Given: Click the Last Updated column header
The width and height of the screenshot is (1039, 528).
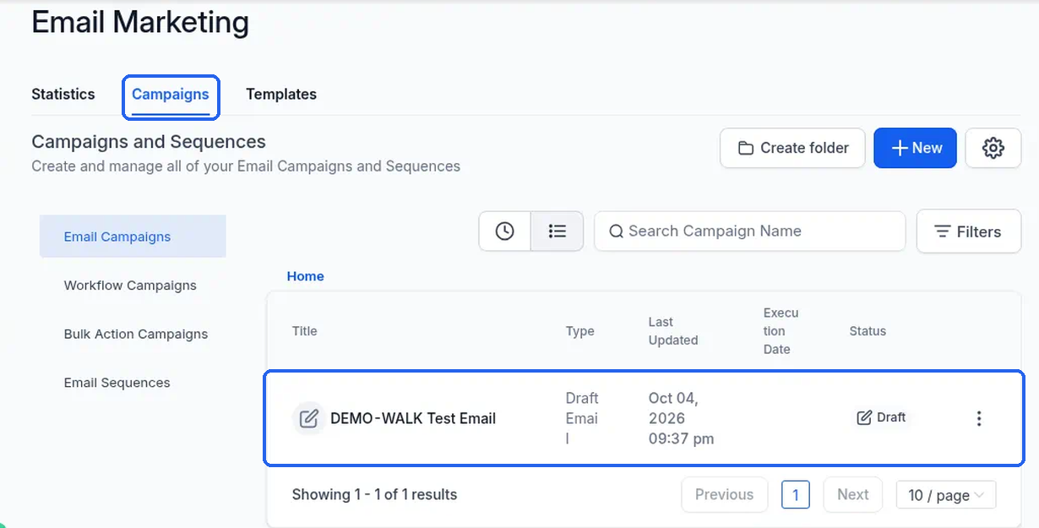Looking at the screenshot, I should point(673,331).
